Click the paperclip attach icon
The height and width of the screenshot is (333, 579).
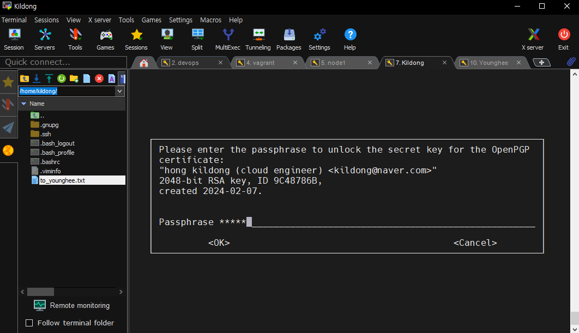[x=571, y=62]
